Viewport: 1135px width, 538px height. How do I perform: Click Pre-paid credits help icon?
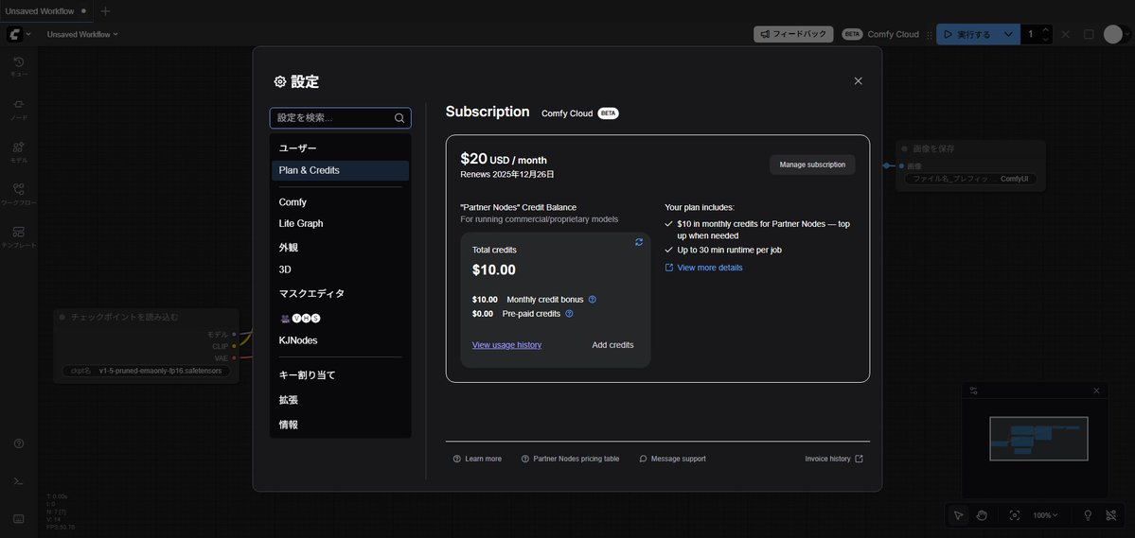pyautogui.click(x=569, y=314)
